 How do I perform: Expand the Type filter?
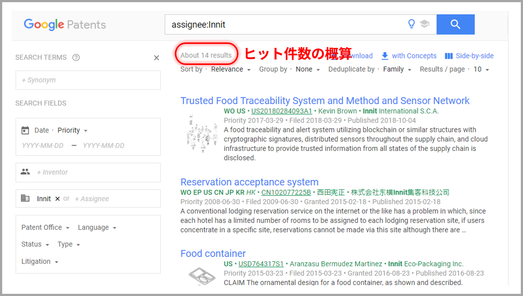[69, 244]
